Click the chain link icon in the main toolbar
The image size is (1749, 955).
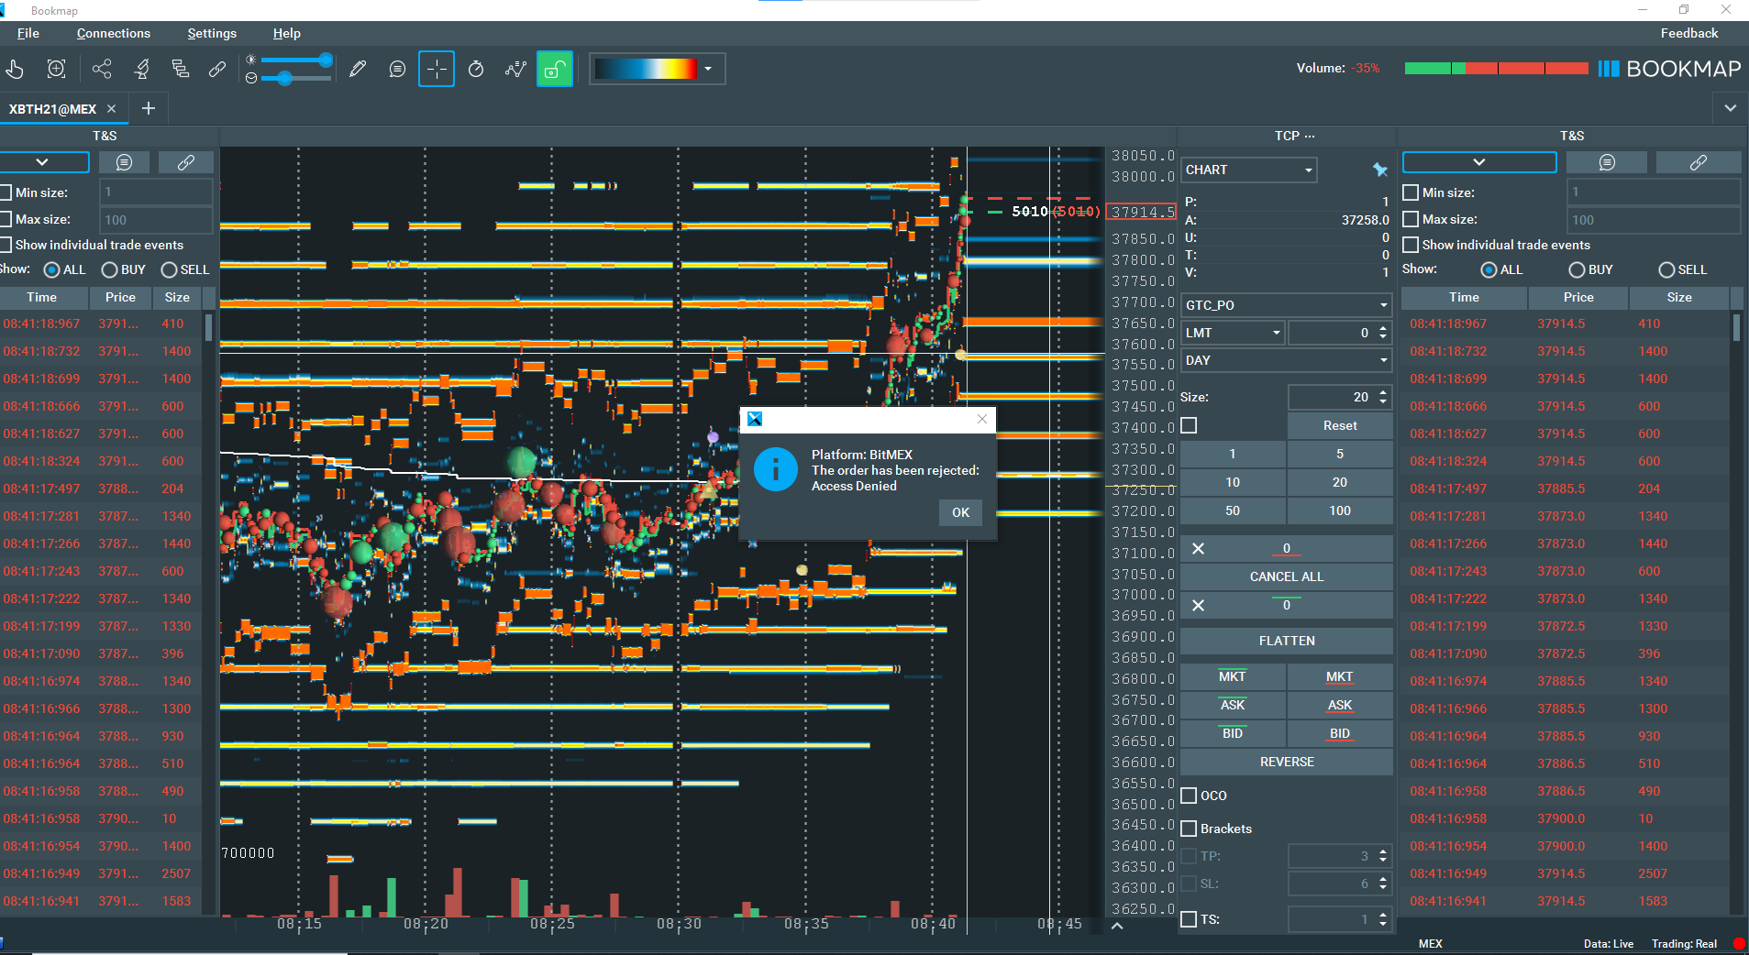[217, 69]
